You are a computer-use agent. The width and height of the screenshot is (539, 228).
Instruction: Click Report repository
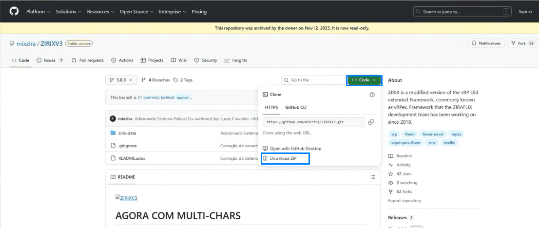point(404,201)
